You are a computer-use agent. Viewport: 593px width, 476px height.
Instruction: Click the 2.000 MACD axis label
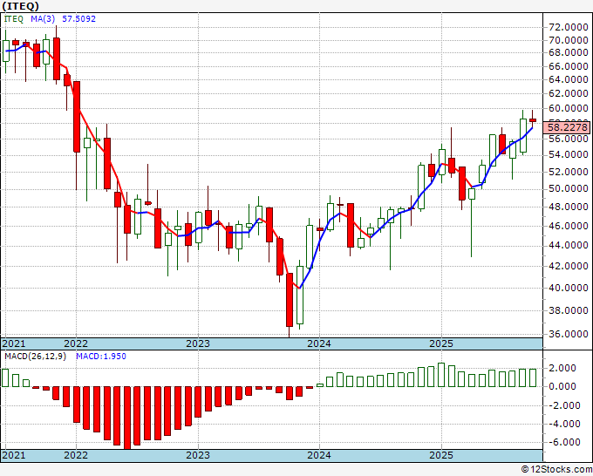564,368
